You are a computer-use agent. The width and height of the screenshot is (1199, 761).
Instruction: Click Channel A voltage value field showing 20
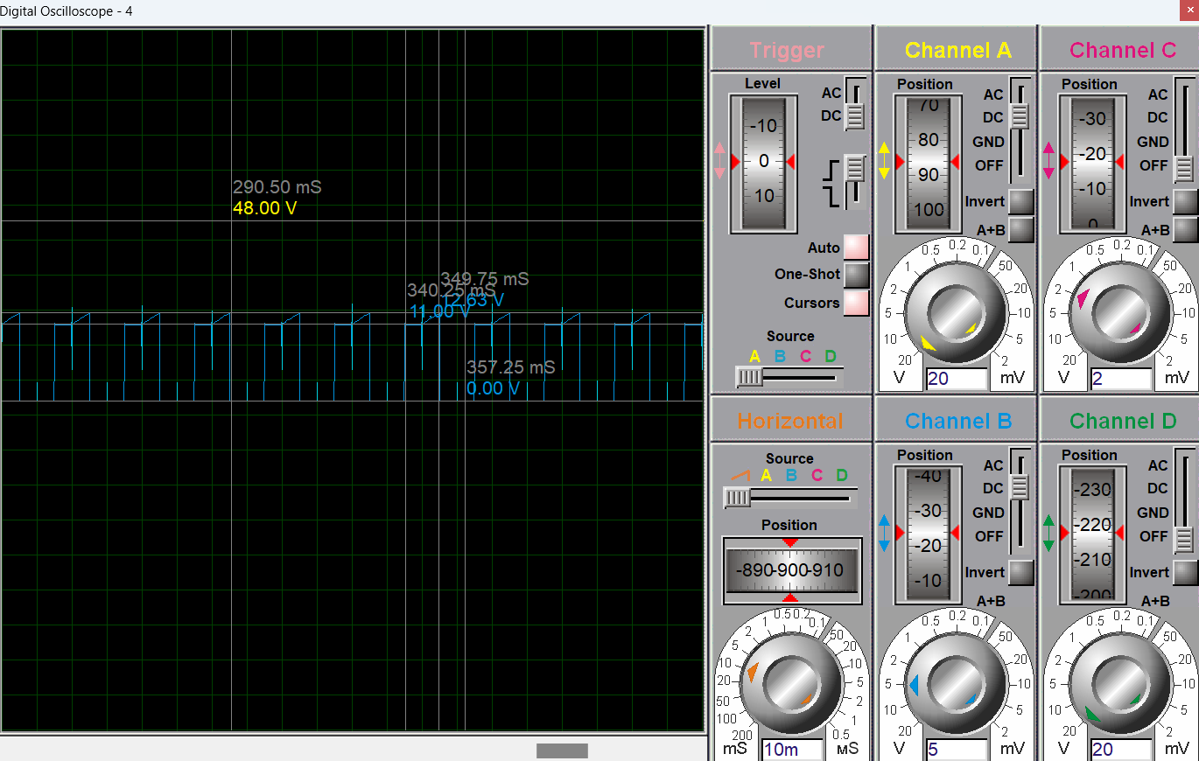tap(957, 378)
